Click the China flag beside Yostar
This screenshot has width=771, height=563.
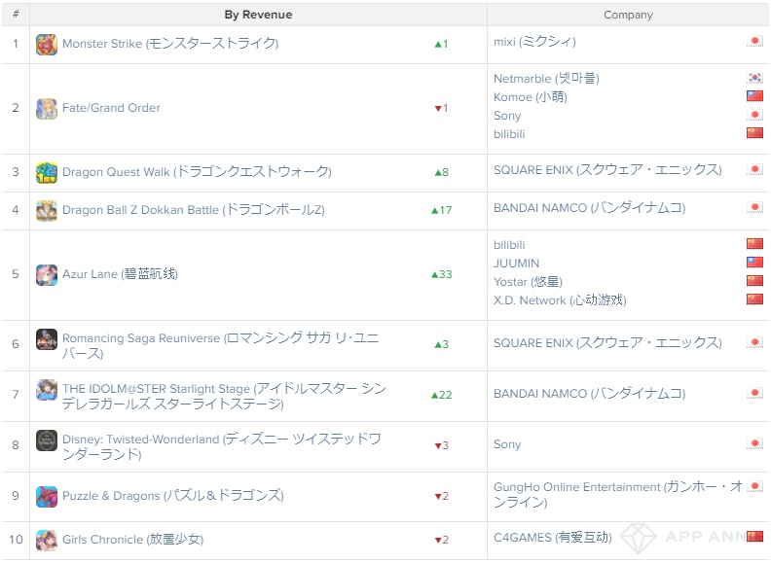[754, 281]
